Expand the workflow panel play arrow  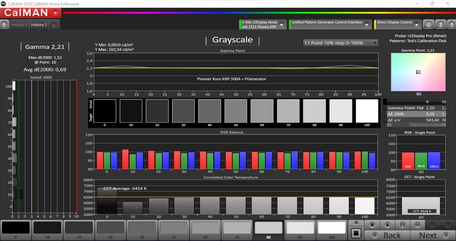tap(4, 24)
